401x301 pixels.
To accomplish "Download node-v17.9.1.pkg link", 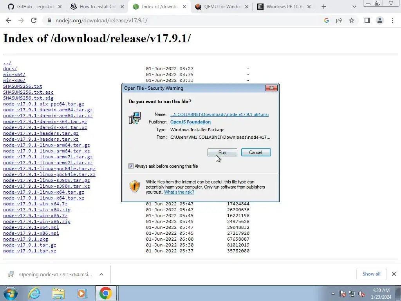I will pyautogui.click(x=25, y=239).
